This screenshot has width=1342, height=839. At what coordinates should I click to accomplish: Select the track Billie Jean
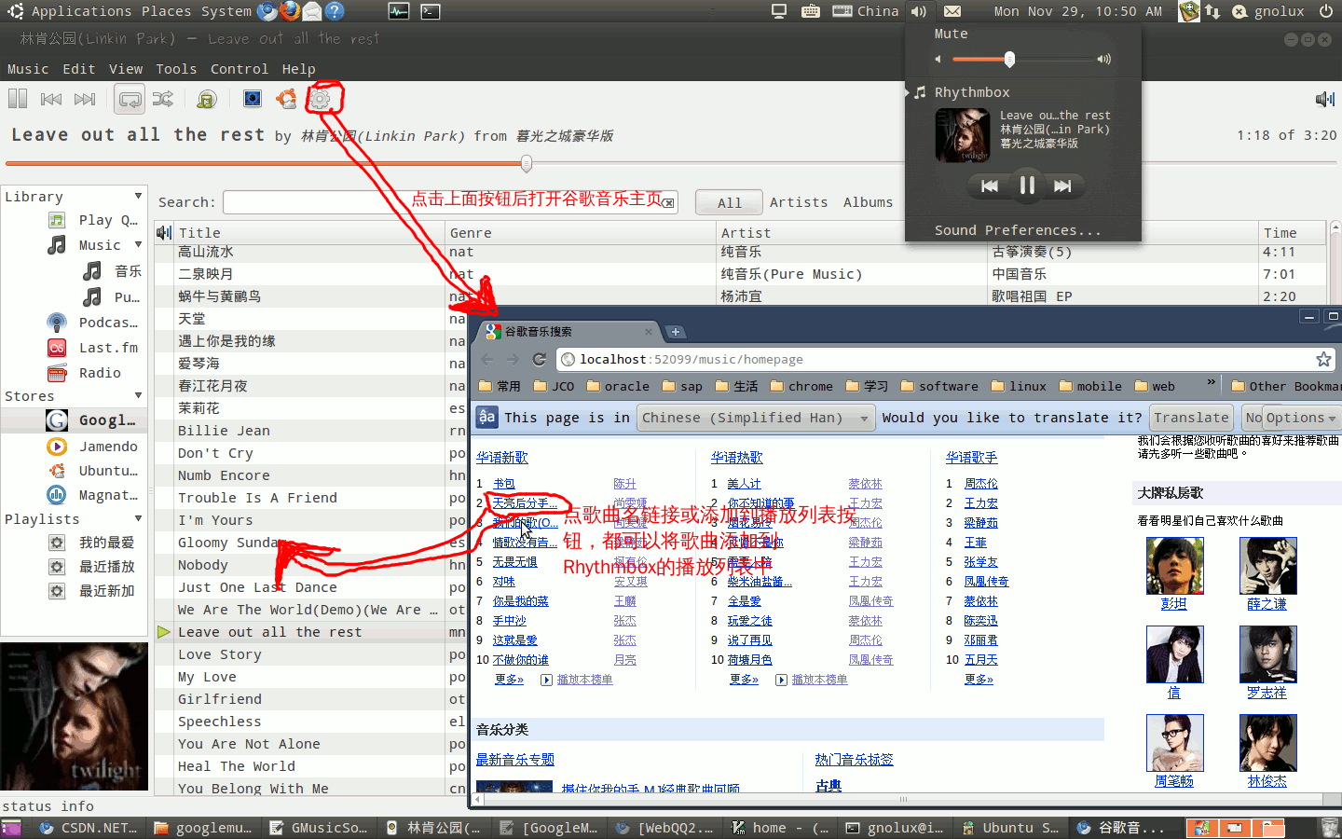tap(224, 431)
